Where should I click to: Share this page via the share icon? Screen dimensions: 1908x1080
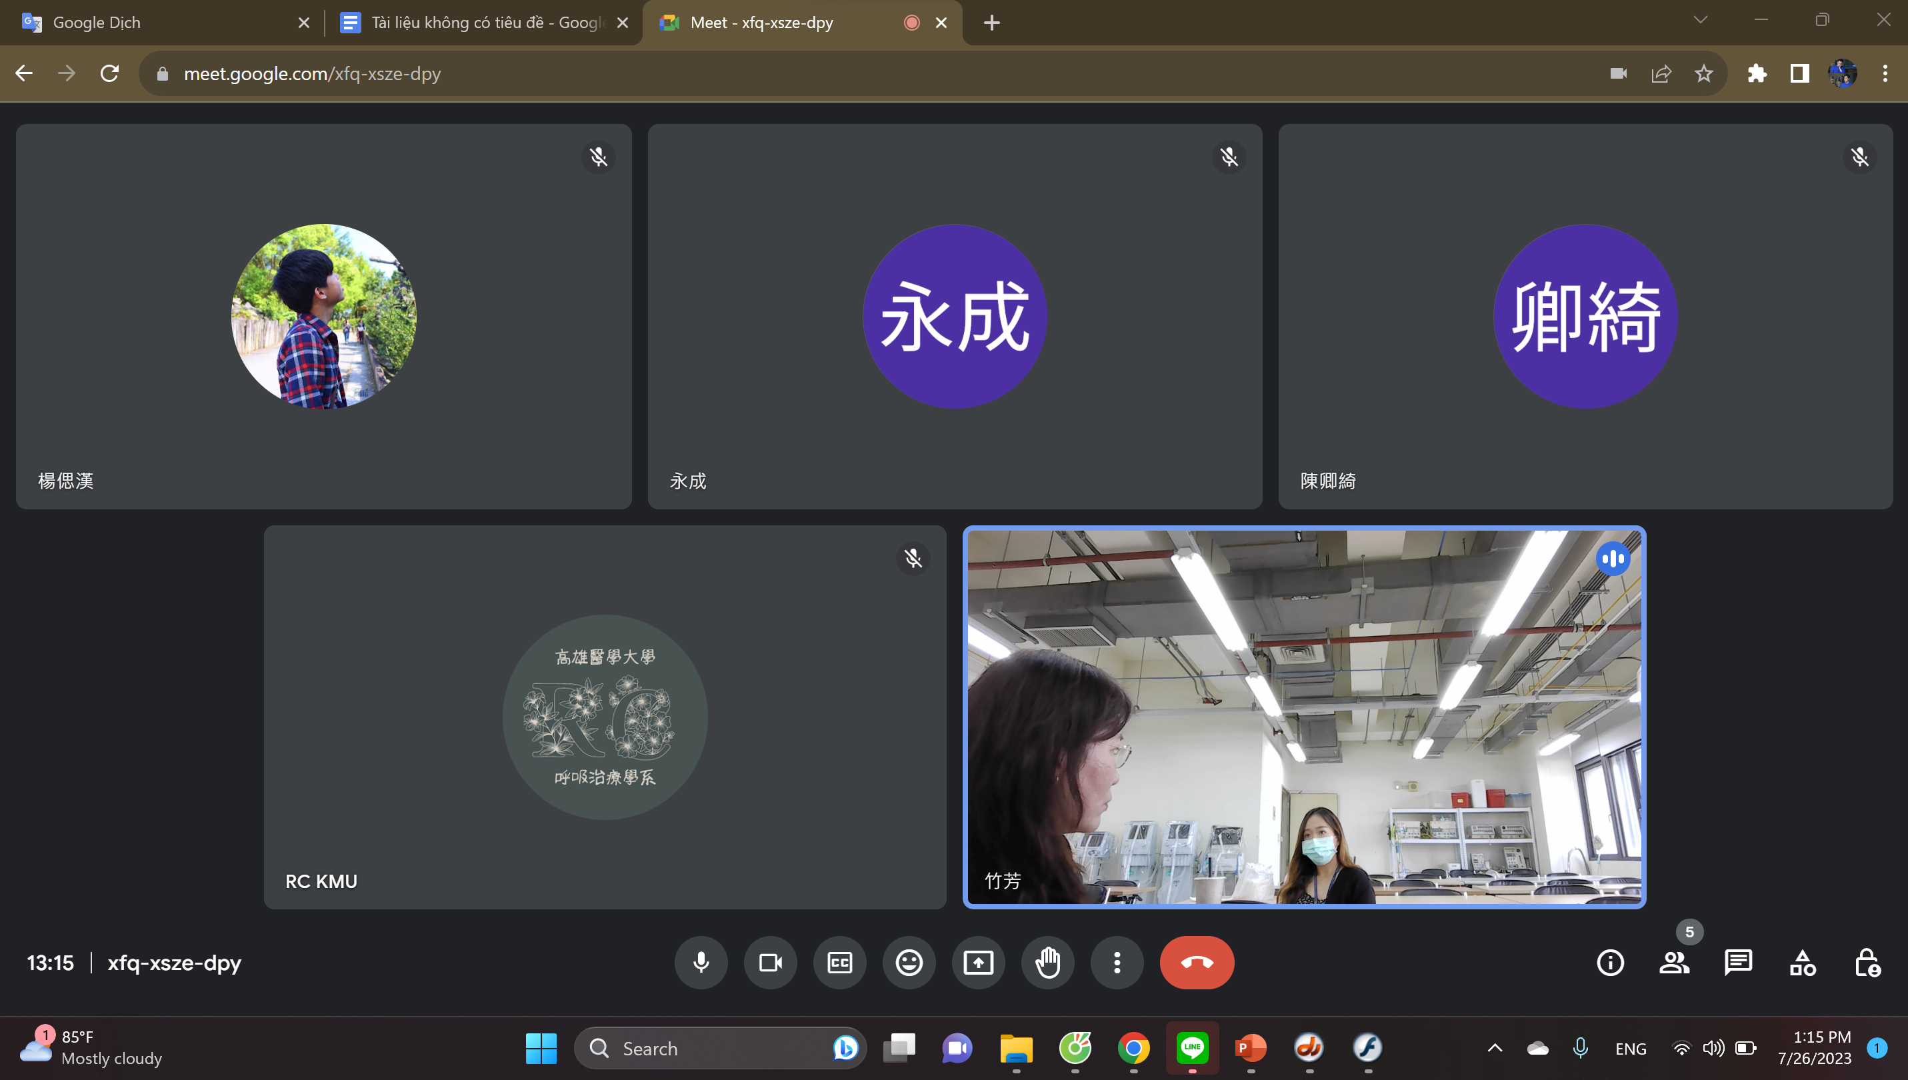click(1662, 73)
